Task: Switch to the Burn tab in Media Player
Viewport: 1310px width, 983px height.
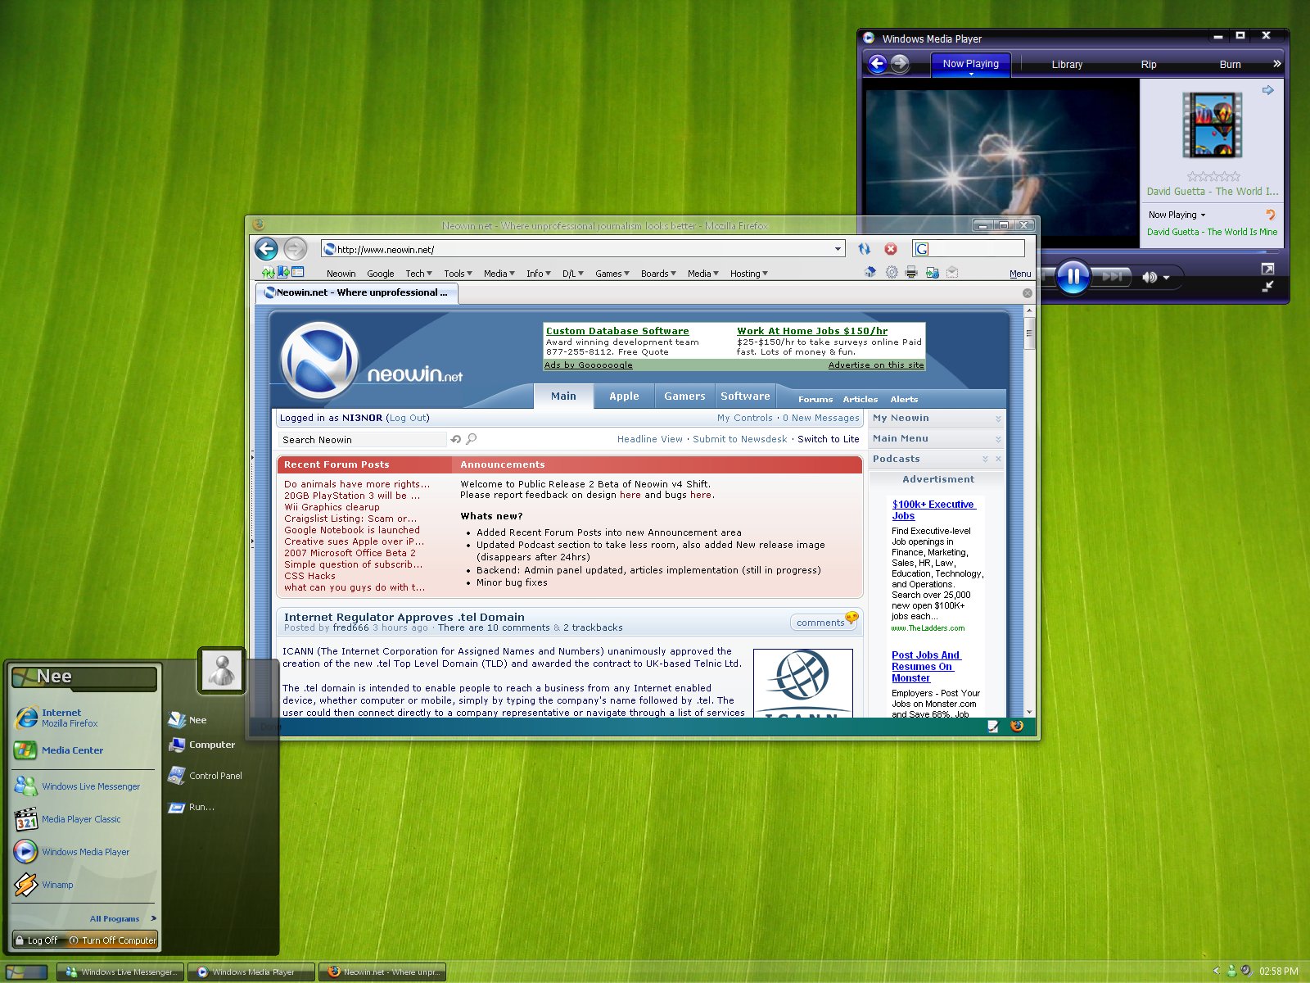Action: tap(1230, 64)
